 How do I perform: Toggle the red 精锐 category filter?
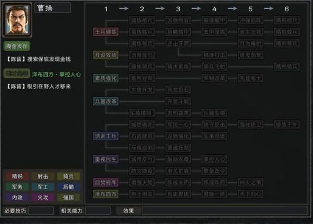(17, 176)
